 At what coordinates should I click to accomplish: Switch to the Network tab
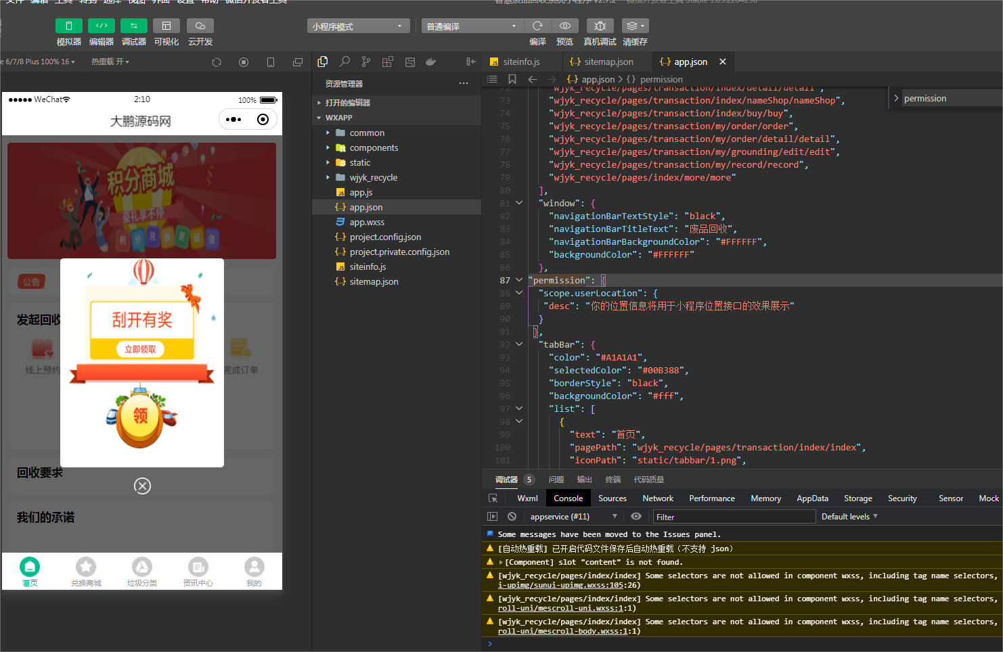coord(657,498)
